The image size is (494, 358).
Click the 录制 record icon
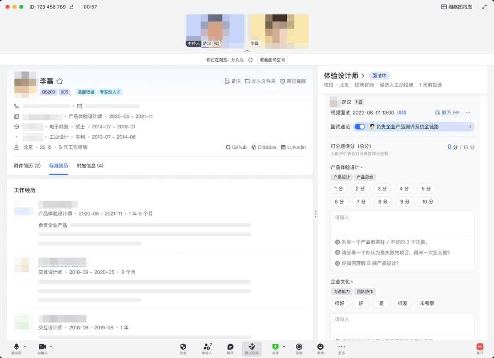coord(299,347)
